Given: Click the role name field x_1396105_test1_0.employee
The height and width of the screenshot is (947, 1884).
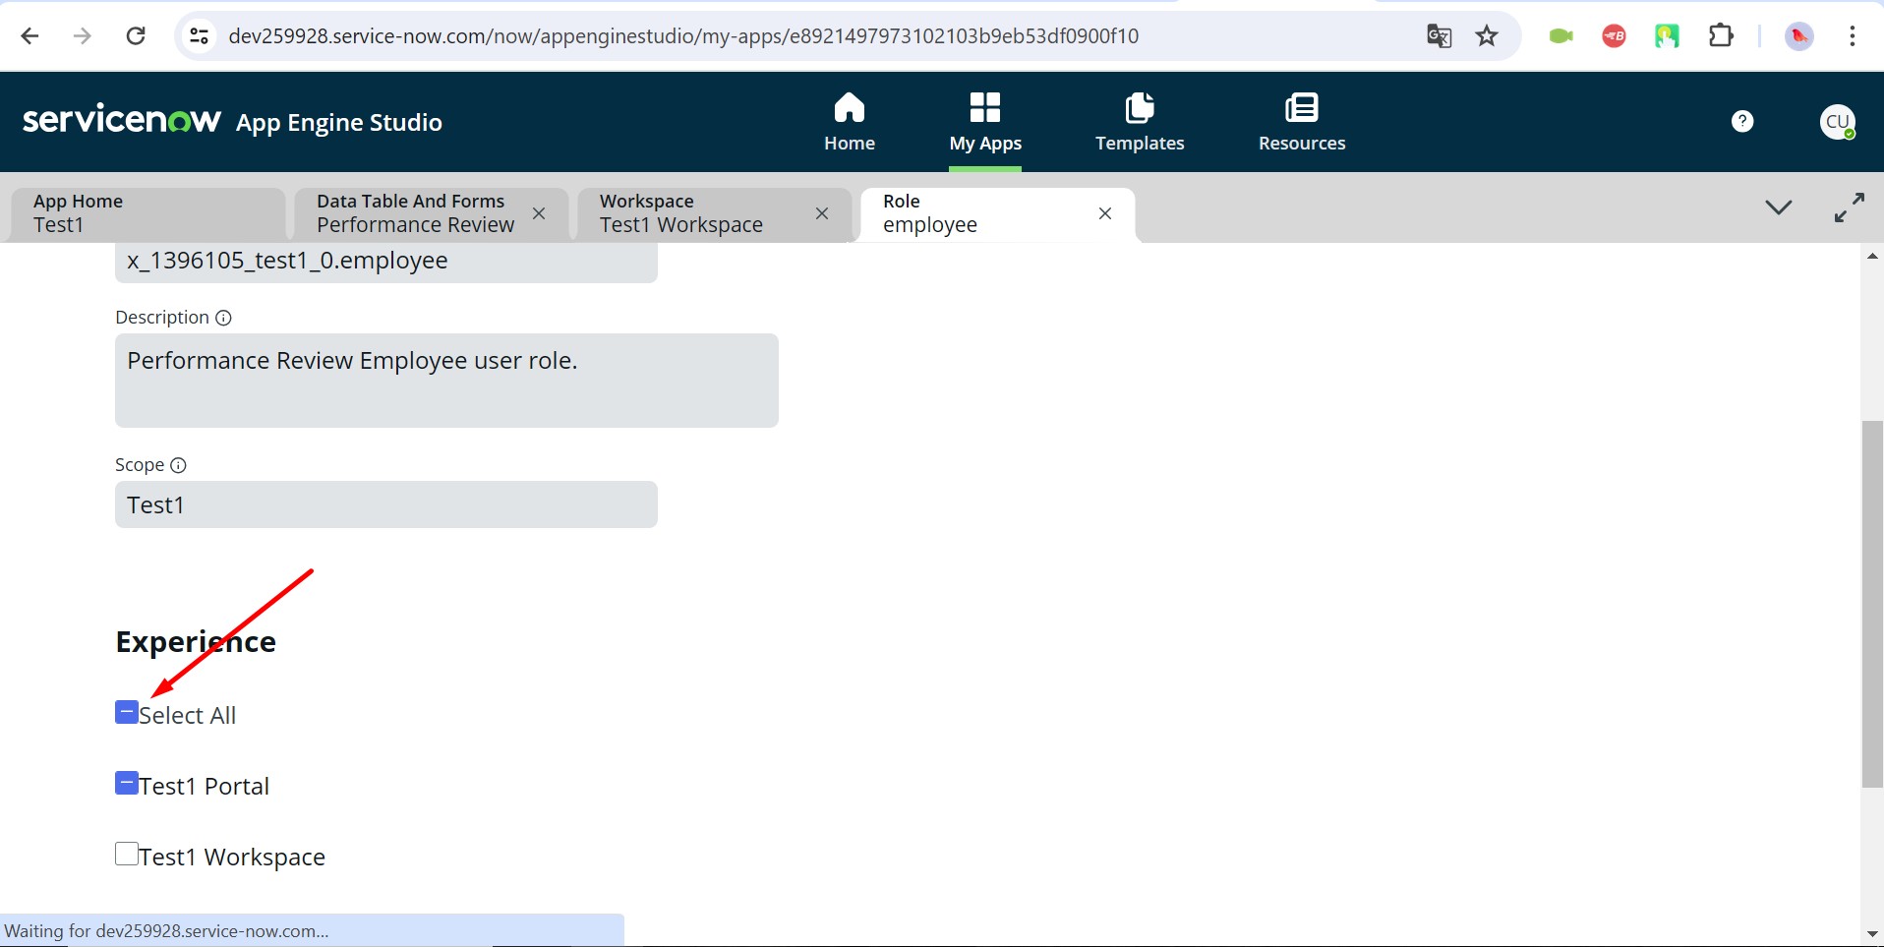Looking at the screenshot, I should pos(386,261).
